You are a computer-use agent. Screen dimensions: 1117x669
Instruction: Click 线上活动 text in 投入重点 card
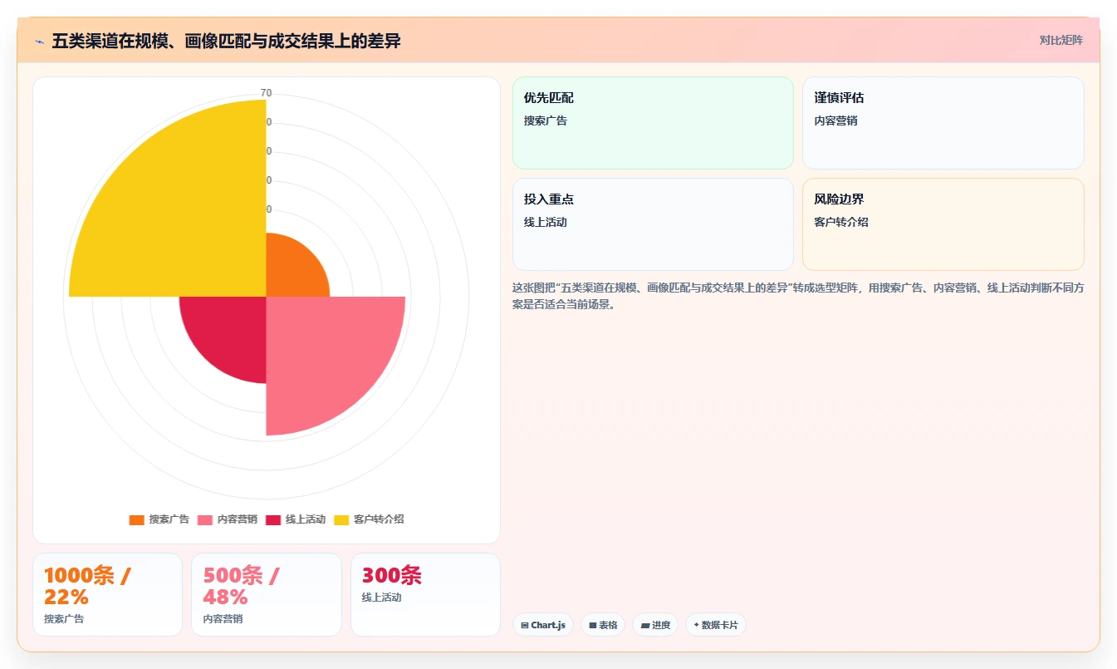[x=546, y=222]
